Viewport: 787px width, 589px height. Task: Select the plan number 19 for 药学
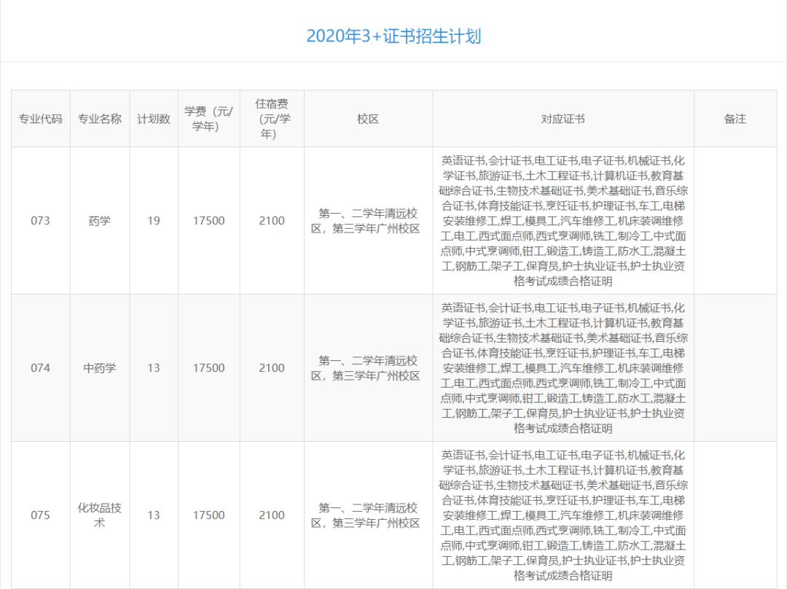154,220
